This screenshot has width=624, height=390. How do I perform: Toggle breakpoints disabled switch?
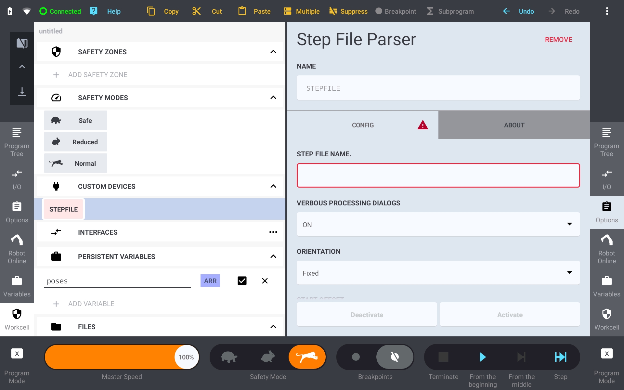click(x=395, y=357)
